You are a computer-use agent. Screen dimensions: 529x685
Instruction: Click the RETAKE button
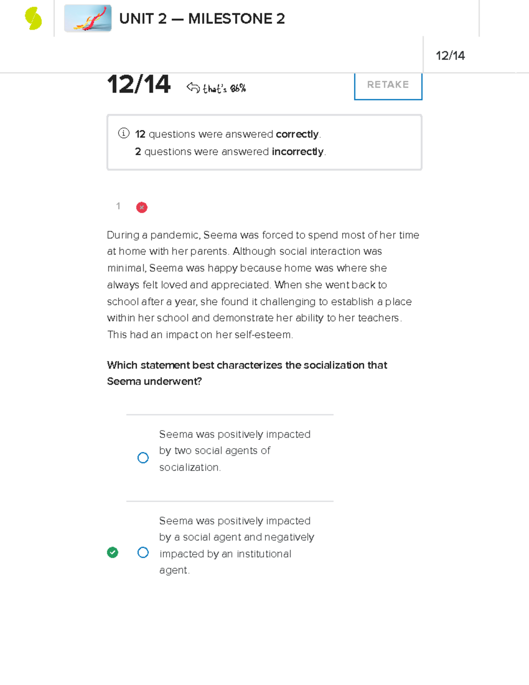pos(388,85)
